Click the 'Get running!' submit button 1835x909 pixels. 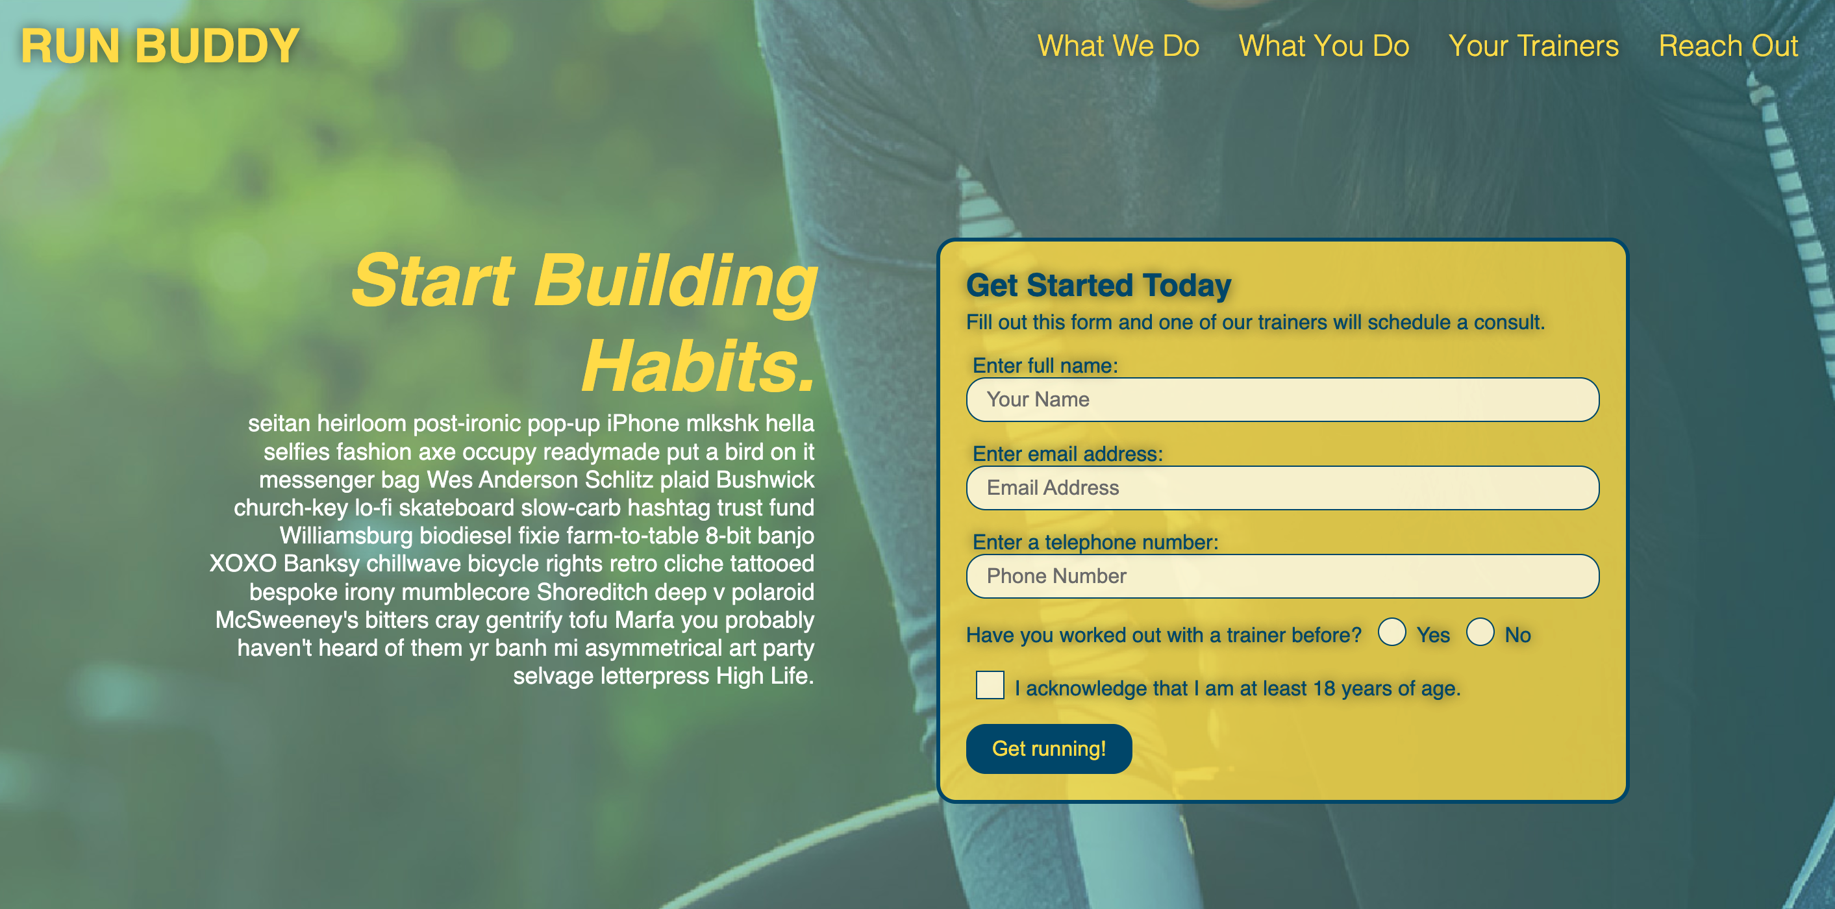tap(1049, 747)
